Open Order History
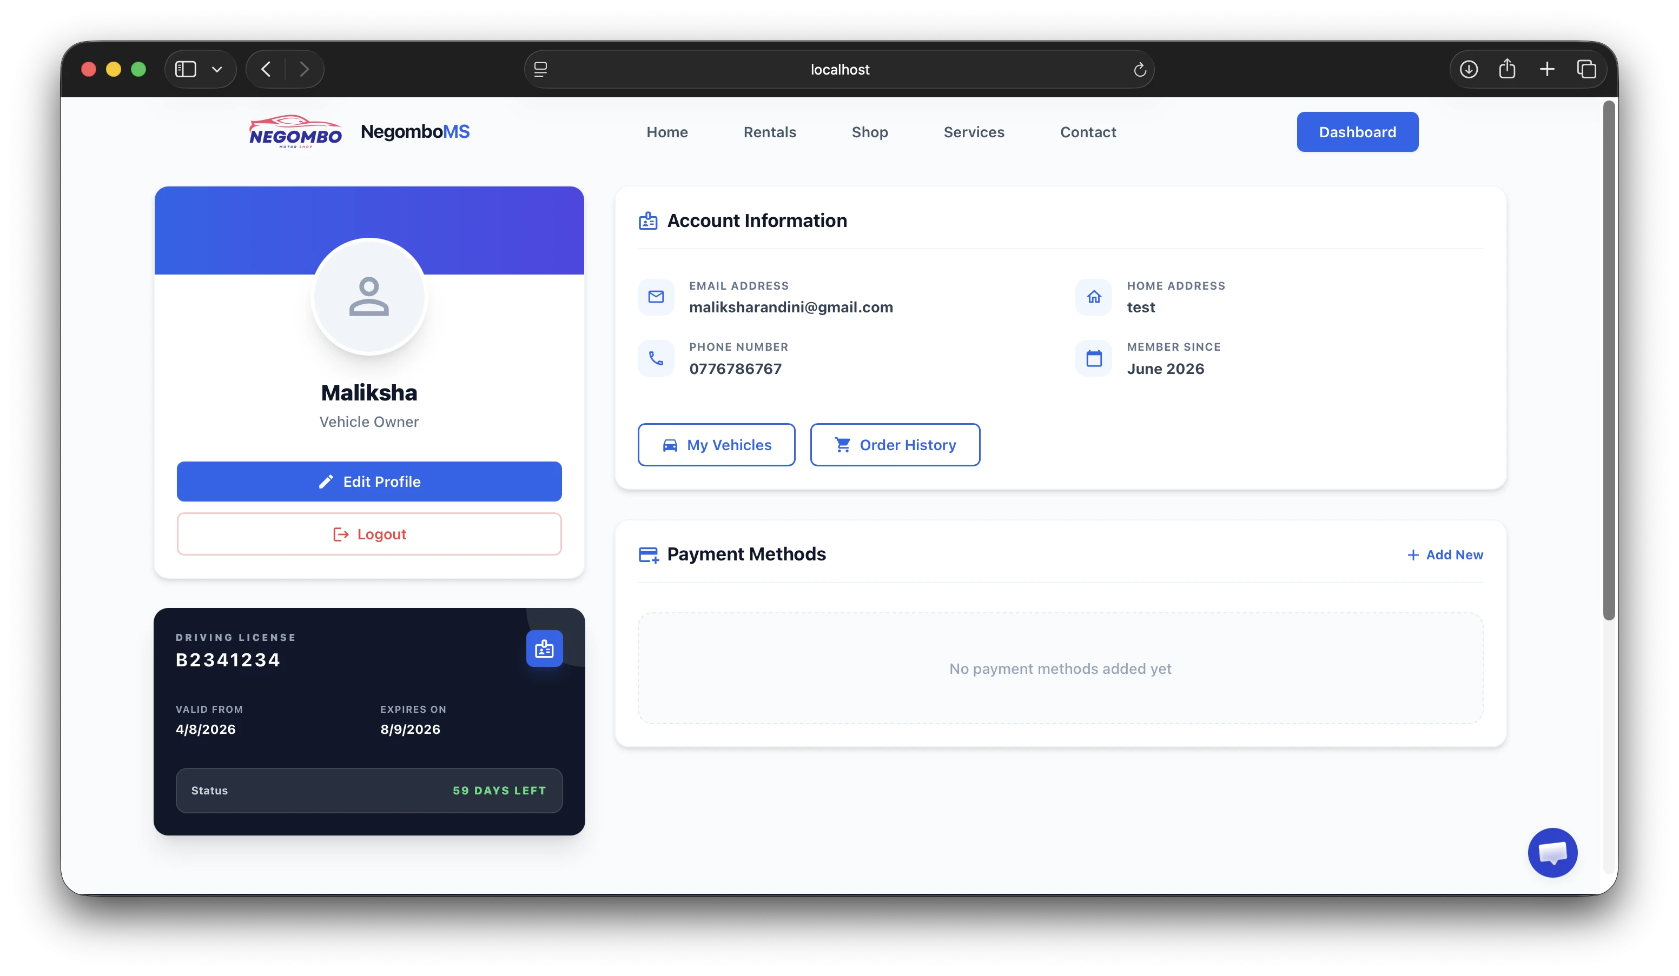The height and width of the screenshot is (976, 1679). [x=895, y=445]
